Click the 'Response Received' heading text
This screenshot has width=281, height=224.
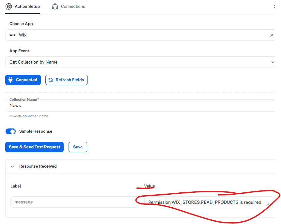tap(38, 166)
